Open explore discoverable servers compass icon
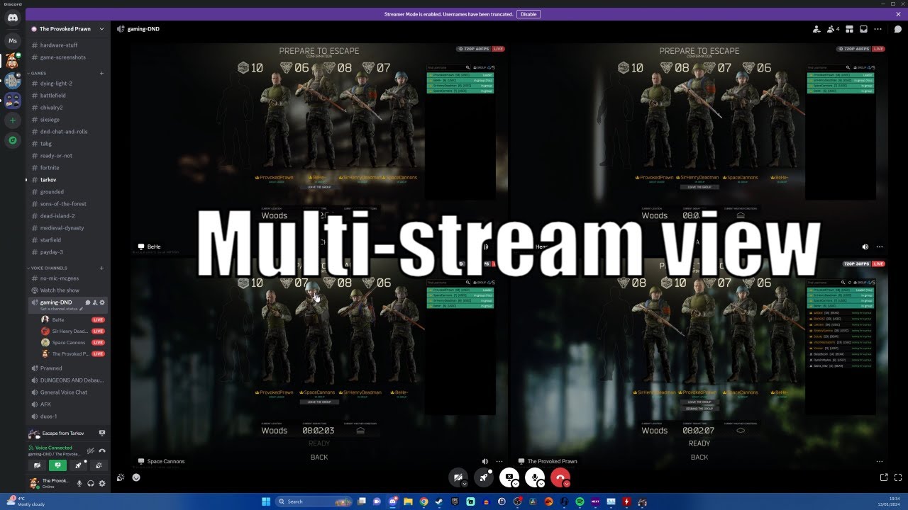Image resolution: width=908 pixels, height=510 pixels. coord(13,140)
